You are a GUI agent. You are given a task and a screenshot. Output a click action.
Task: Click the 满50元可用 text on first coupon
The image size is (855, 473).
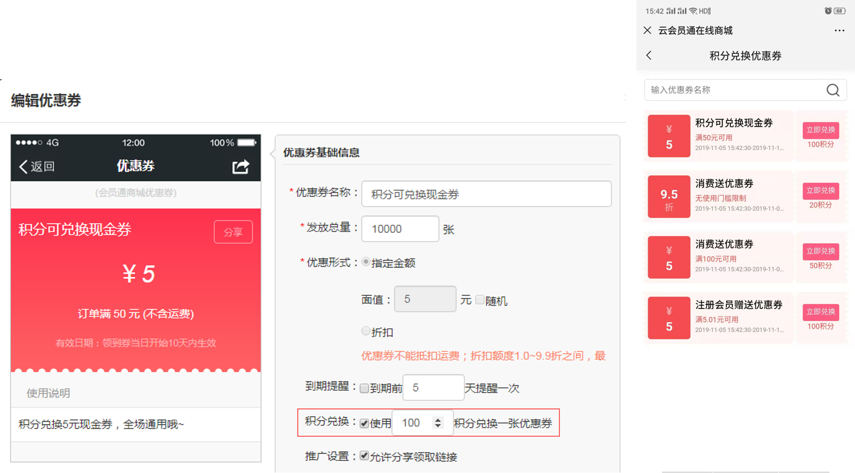(714, 138)
